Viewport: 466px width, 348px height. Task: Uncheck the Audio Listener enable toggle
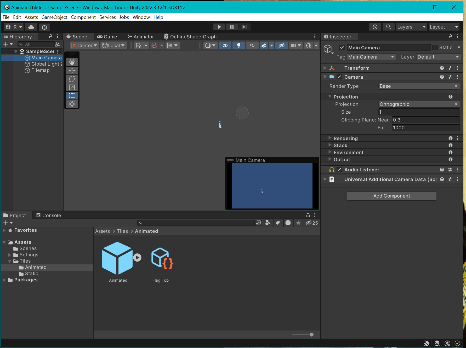pyautogui.click(x=339, y=170)
